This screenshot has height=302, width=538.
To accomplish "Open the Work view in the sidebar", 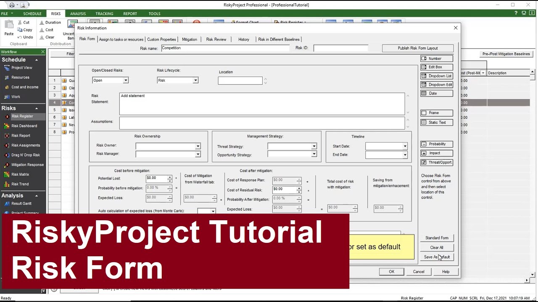I will click(16, 96).
